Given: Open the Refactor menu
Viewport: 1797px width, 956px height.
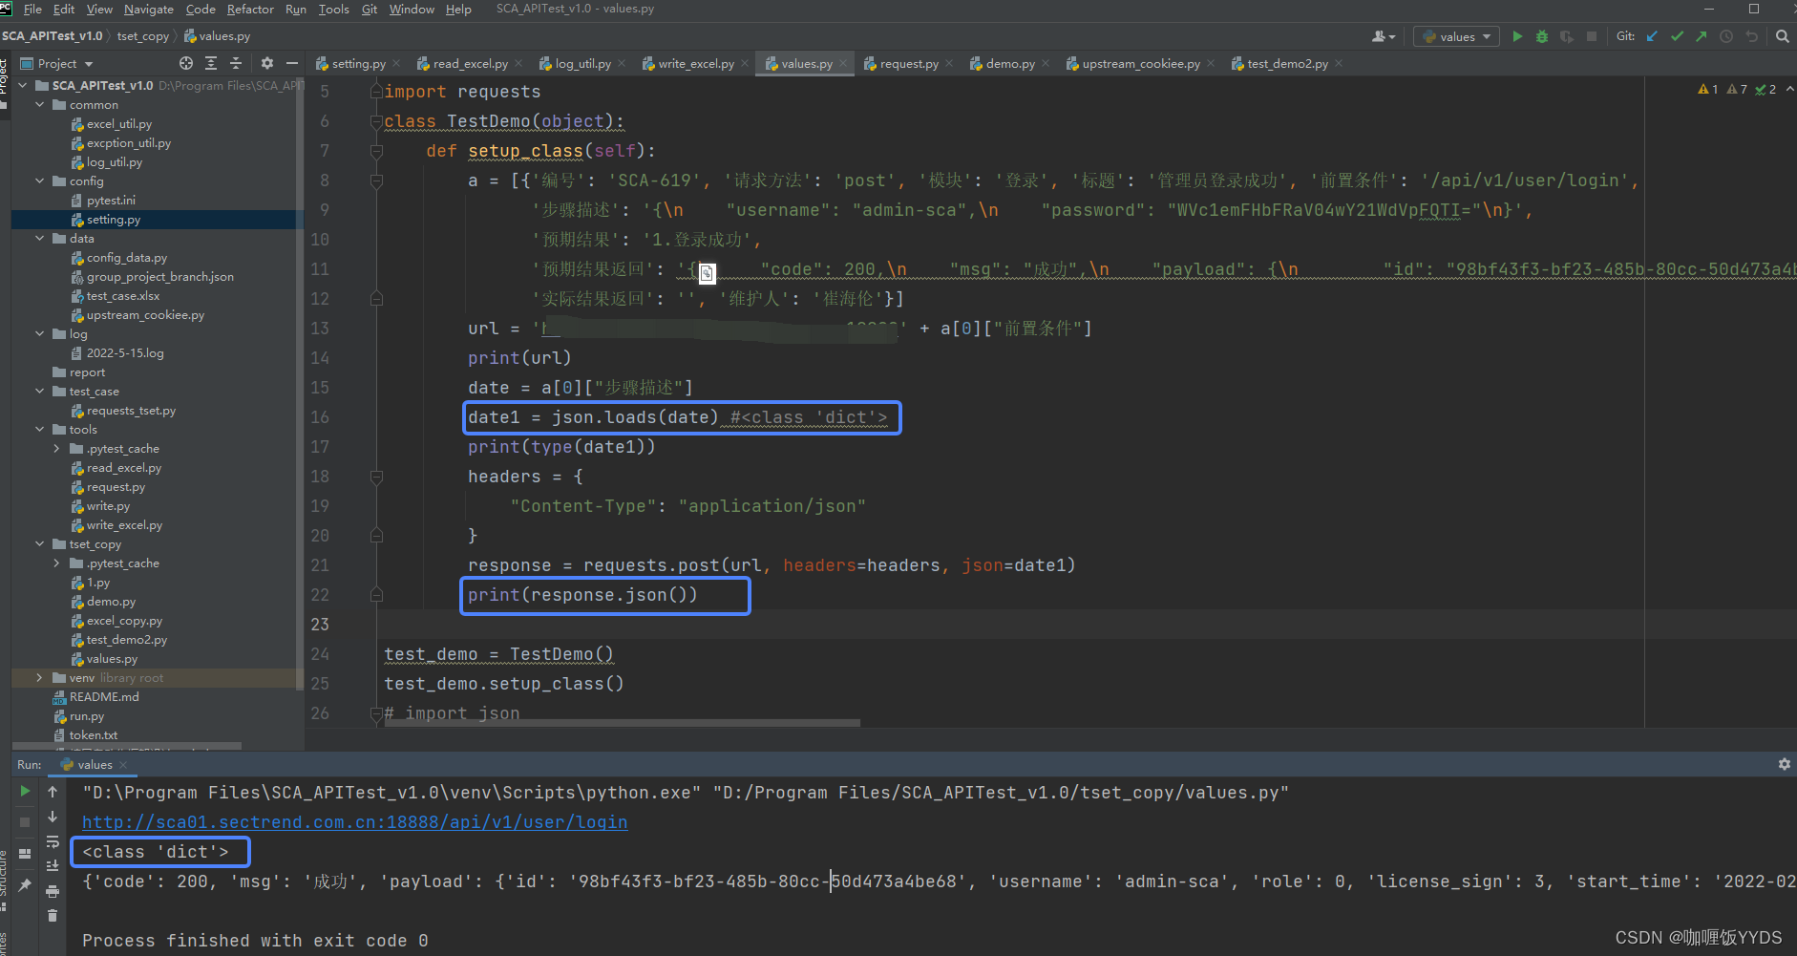Looking at the screenshot, I should coord(250,9).
